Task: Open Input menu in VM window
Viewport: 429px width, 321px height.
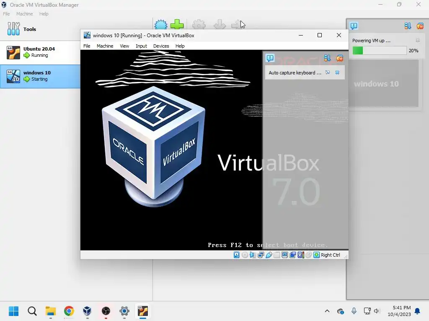Action: click(142, 46)
